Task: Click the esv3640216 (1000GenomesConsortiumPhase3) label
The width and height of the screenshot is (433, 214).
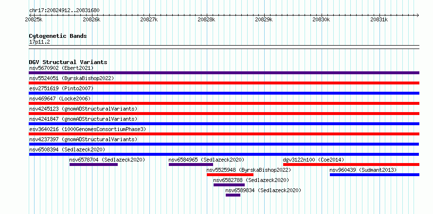Action: [88, 129]
